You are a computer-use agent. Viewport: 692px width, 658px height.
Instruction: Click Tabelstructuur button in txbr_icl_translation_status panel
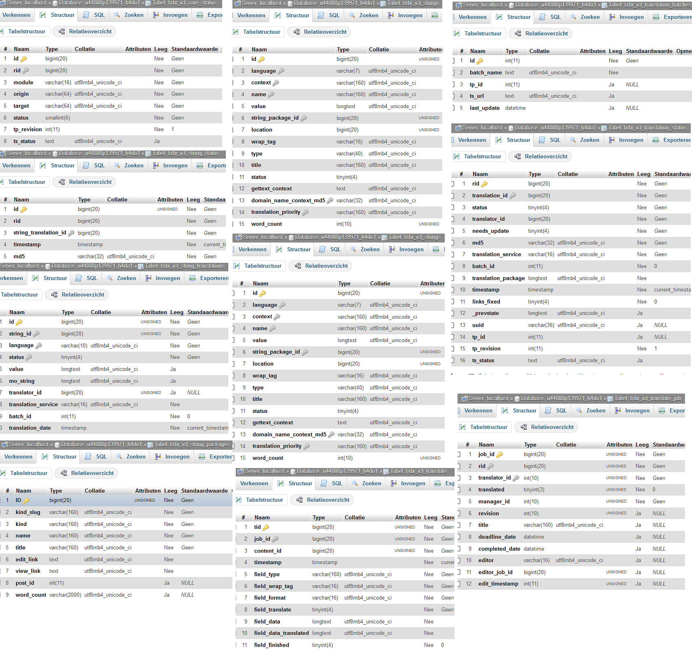(478, 156)
